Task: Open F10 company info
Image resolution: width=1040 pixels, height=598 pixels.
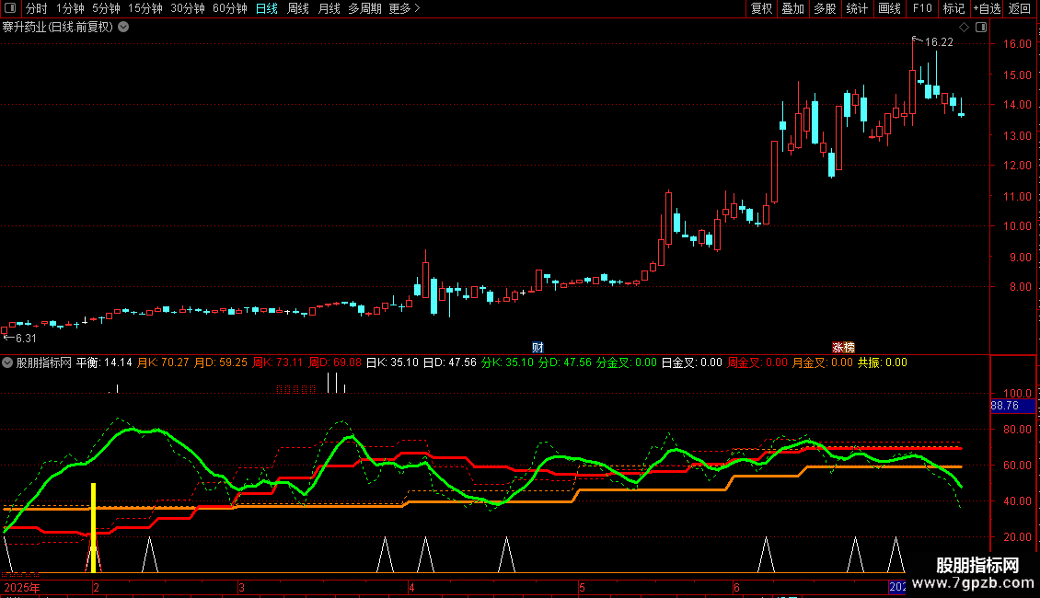Action: [x=922, y=8]
